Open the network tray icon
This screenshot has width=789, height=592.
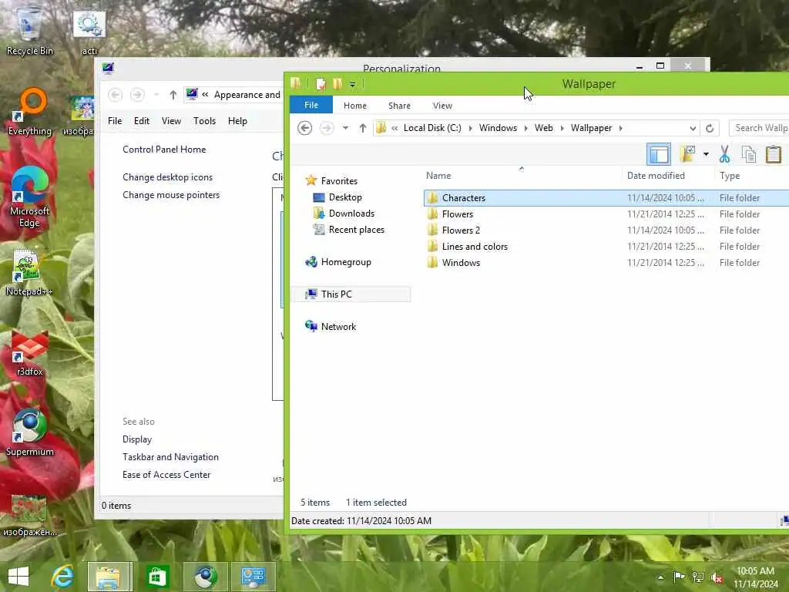[x=698, y=577]
